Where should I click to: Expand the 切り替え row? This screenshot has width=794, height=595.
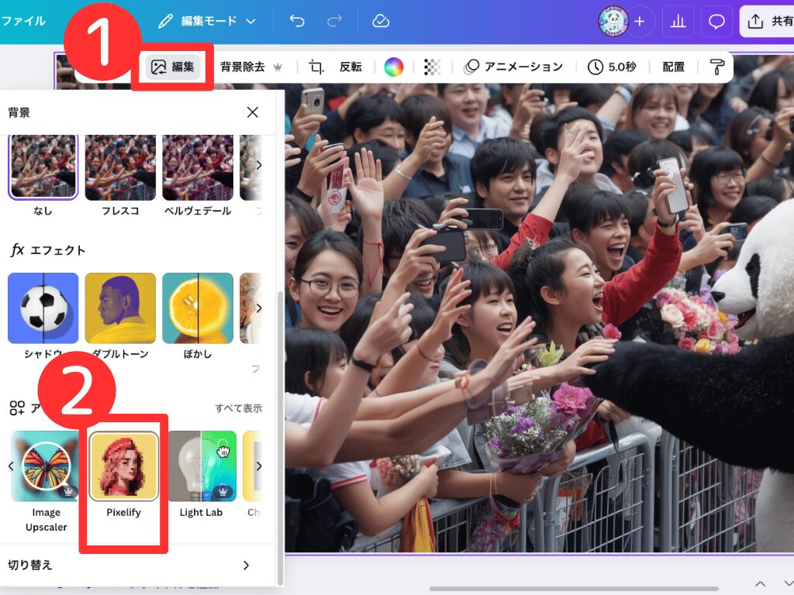246,566
